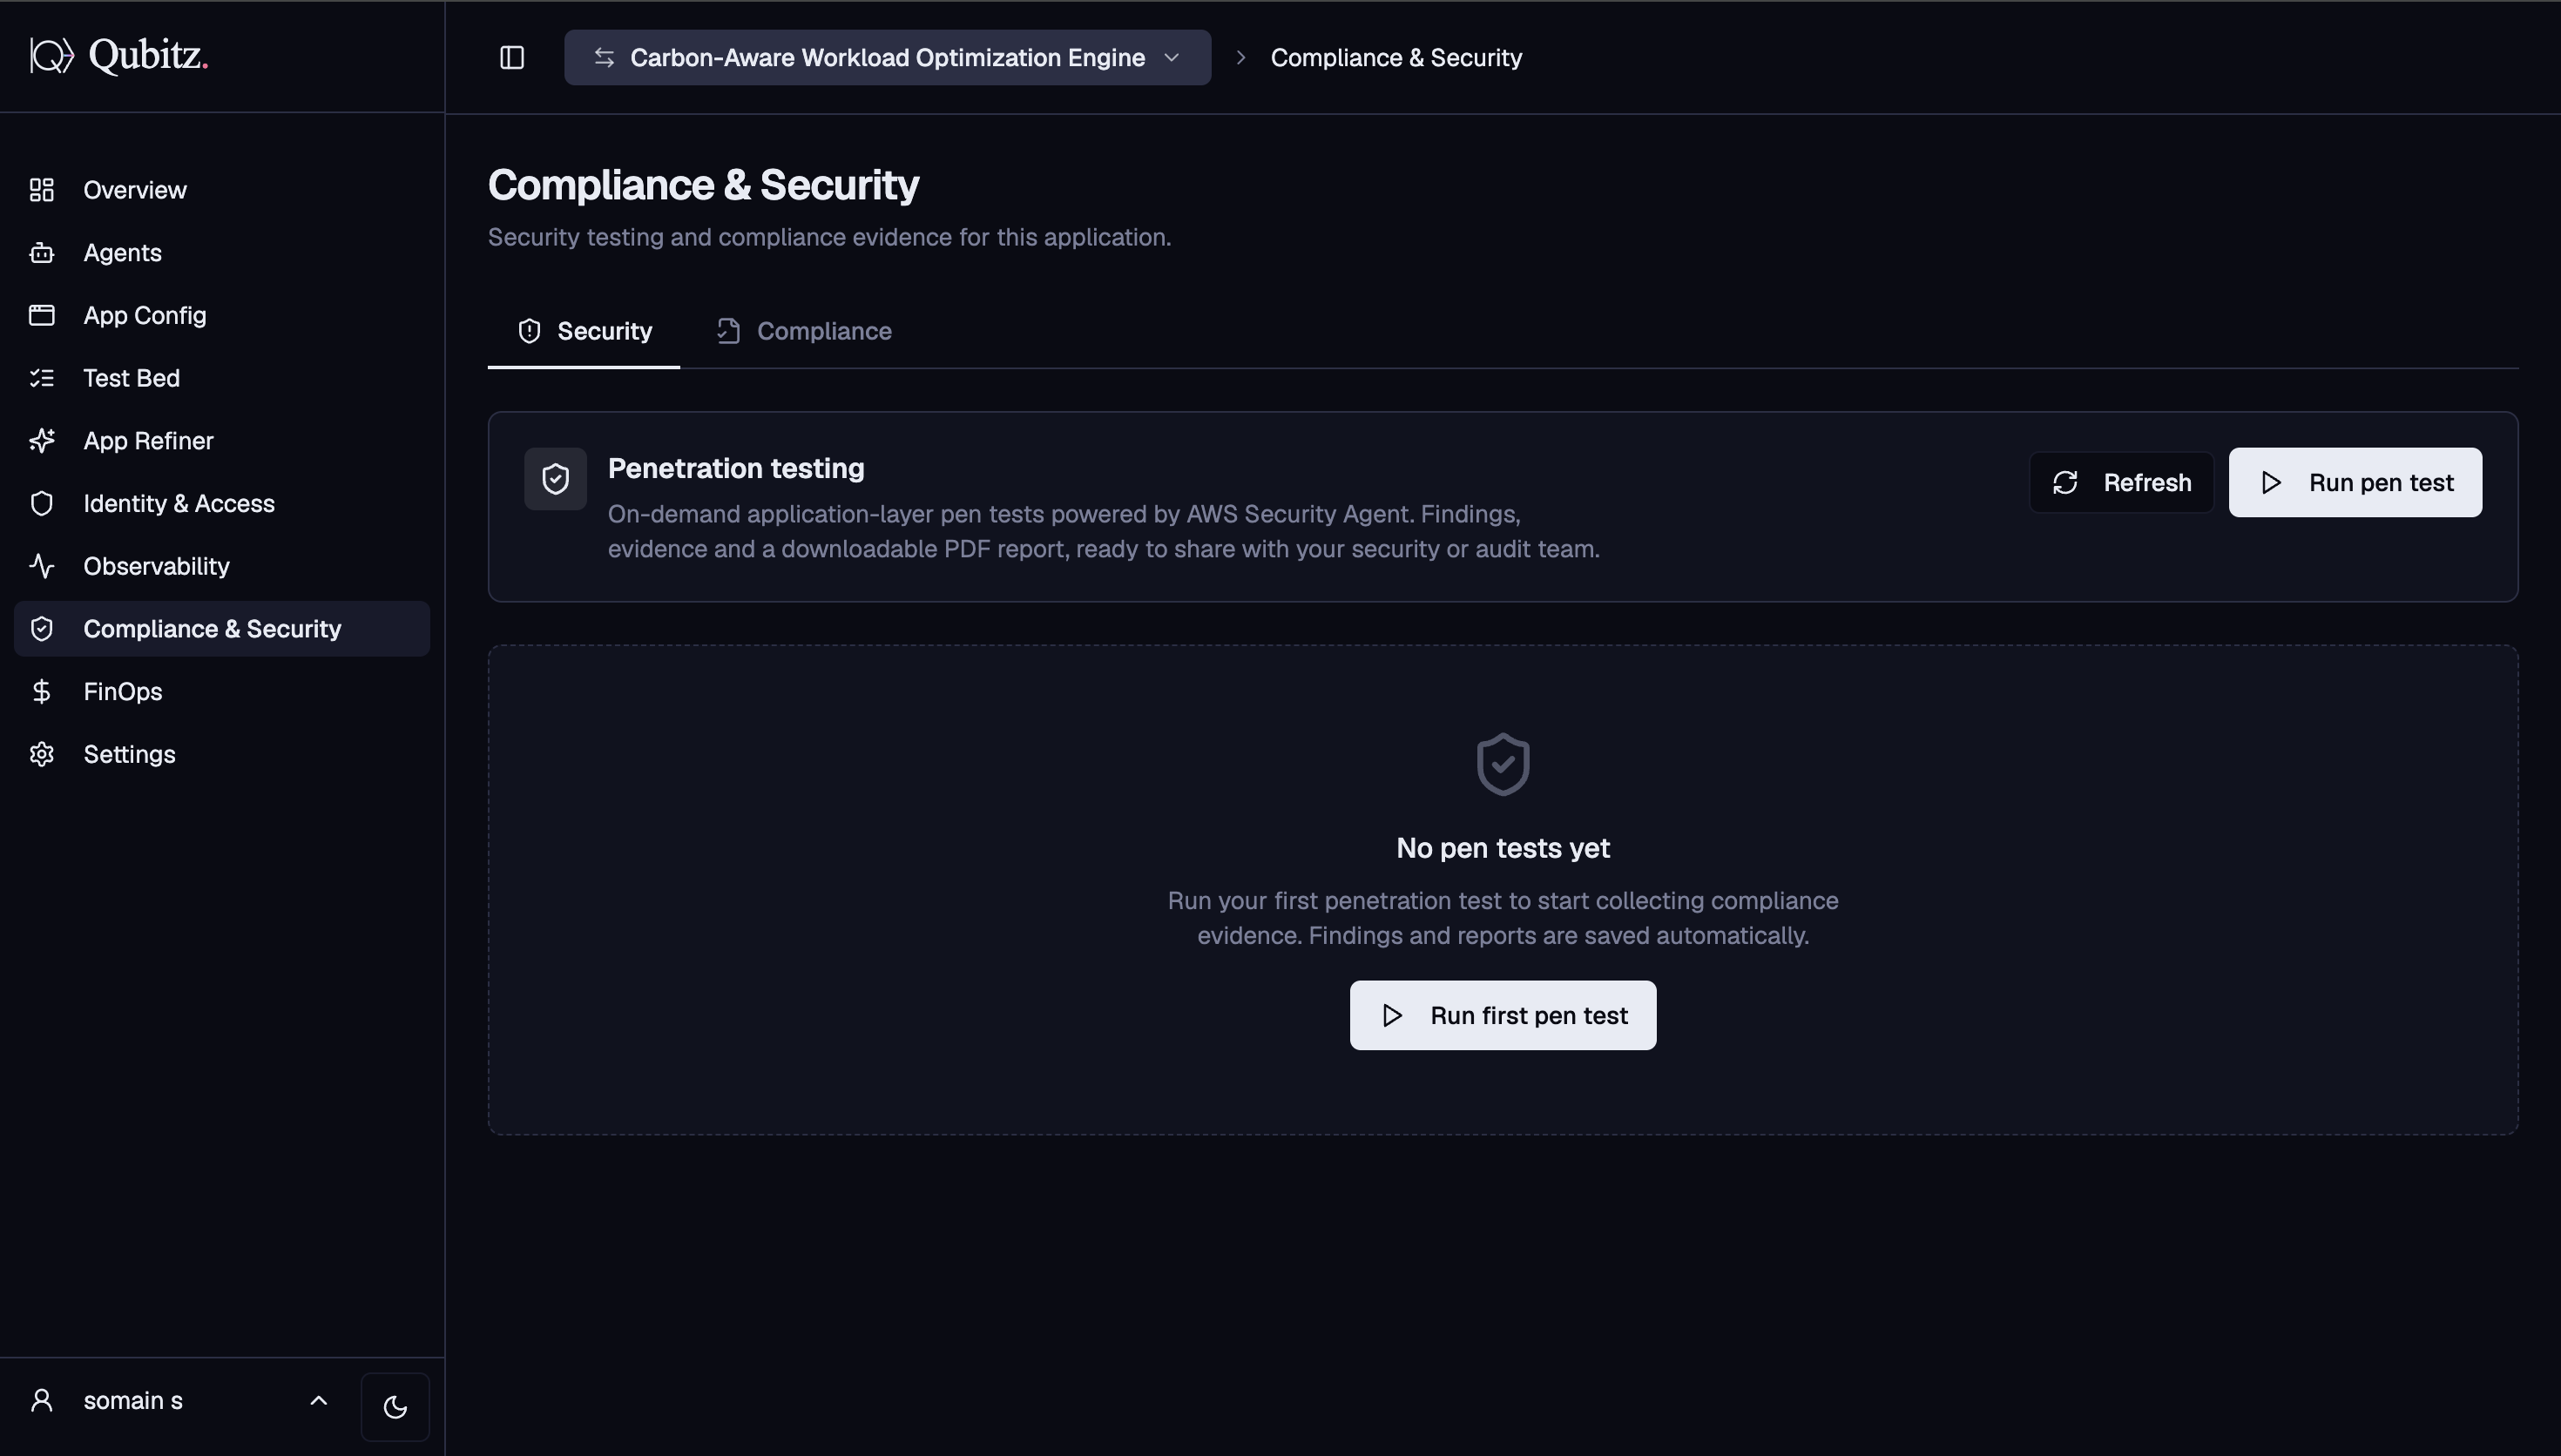
Task: Click the Compliance & Security breadcrumb
Action: [x=1396, y=58]
